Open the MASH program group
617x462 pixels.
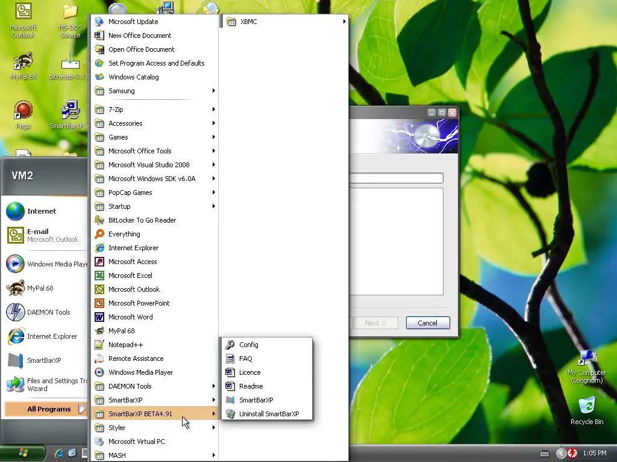tap(154, 455)
